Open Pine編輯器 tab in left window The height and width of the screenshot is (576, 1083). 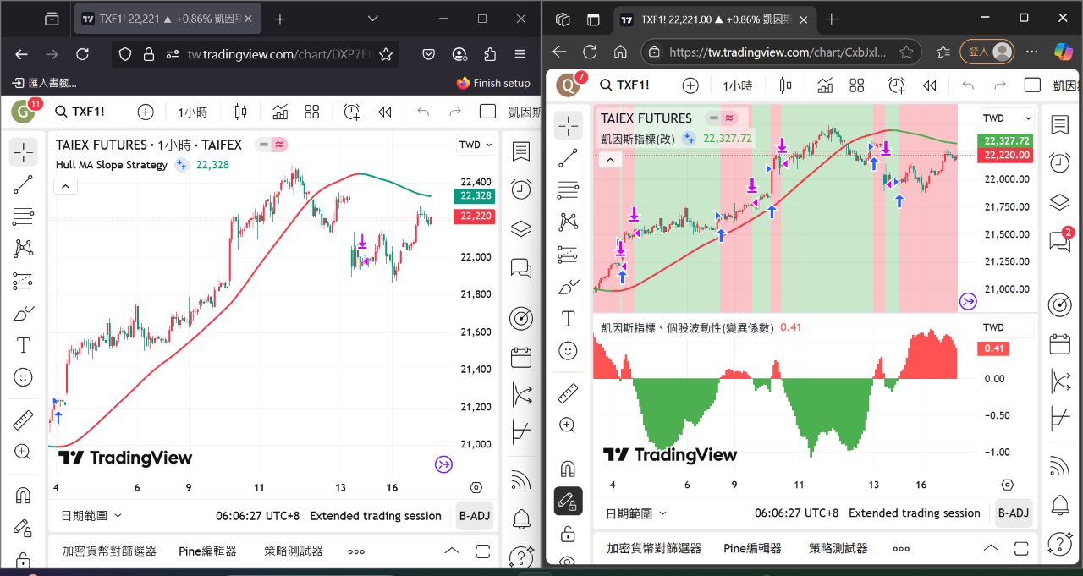(x=207, y=551)
